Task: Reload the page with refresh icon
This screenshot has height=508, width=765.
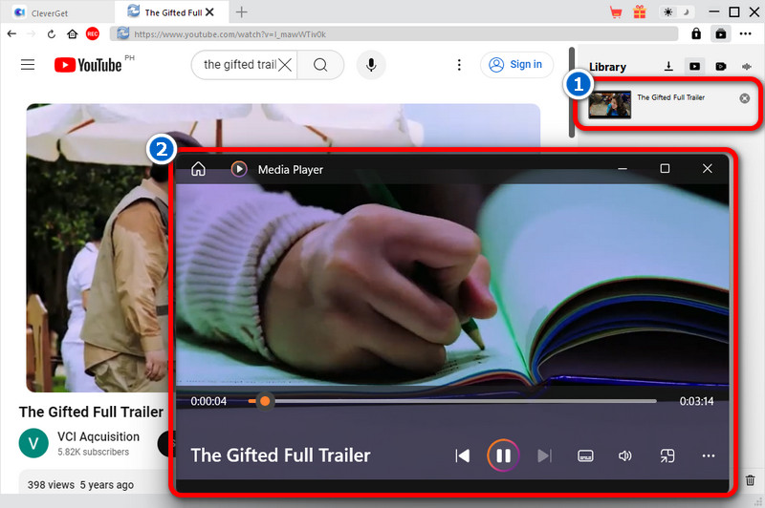Action: pyautogui.click(x=52, y=33)
